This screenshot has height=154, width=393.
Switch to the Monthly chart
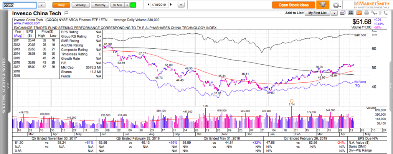[x=100, y=5]
